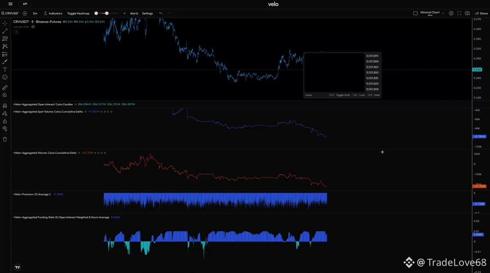Image resolution: width=490 pixels, height=273 pixels.
Task: Select the trend line drawing tool
Action: pos(5,31)
